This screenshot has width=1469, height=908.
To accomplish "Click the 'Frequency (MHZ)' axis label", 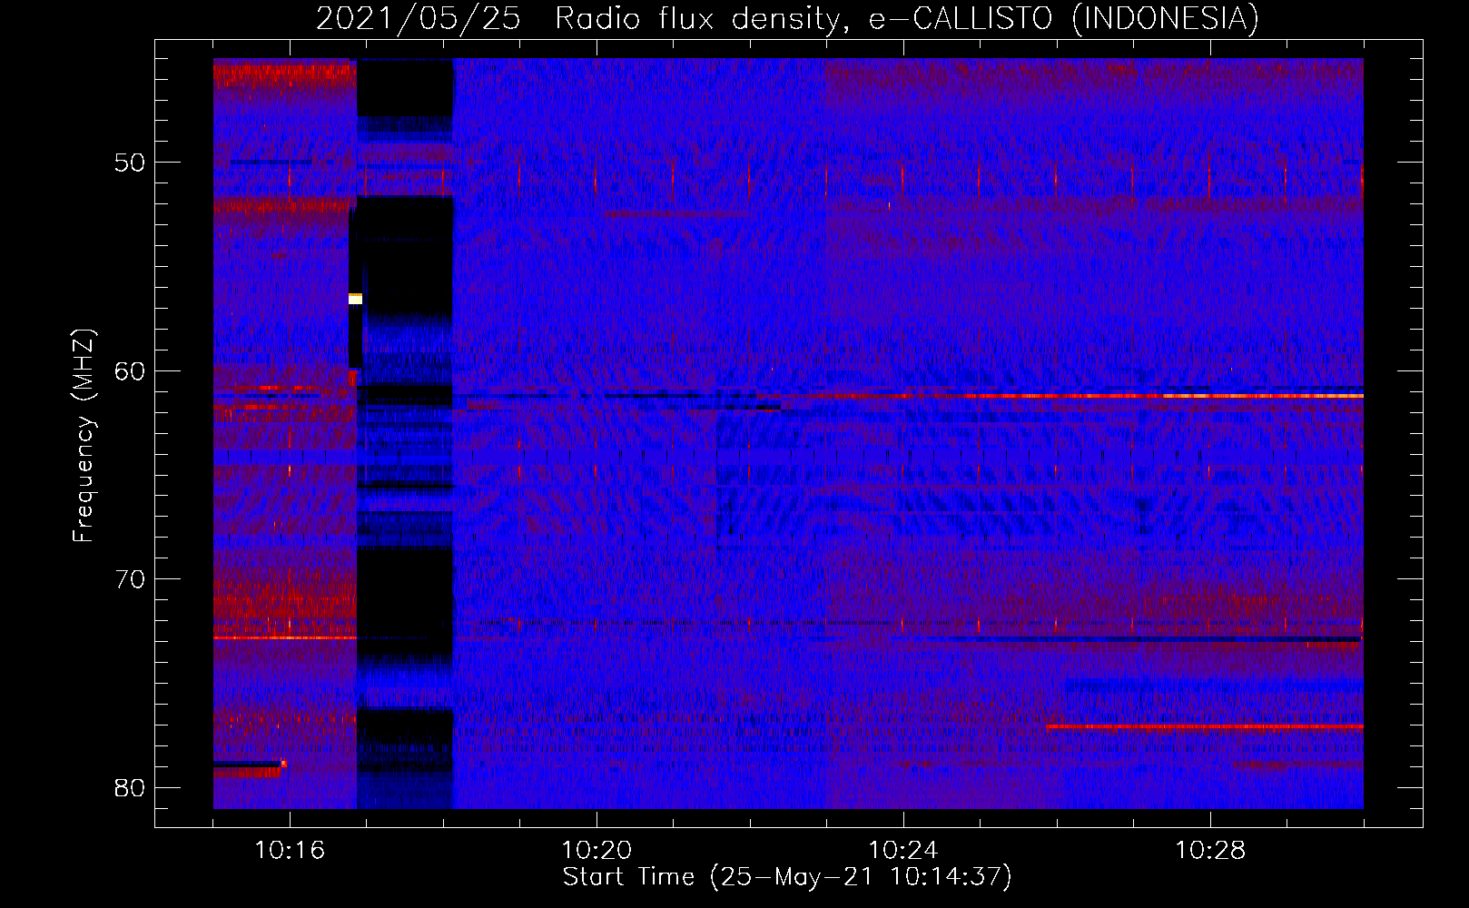I will [84, 436].
